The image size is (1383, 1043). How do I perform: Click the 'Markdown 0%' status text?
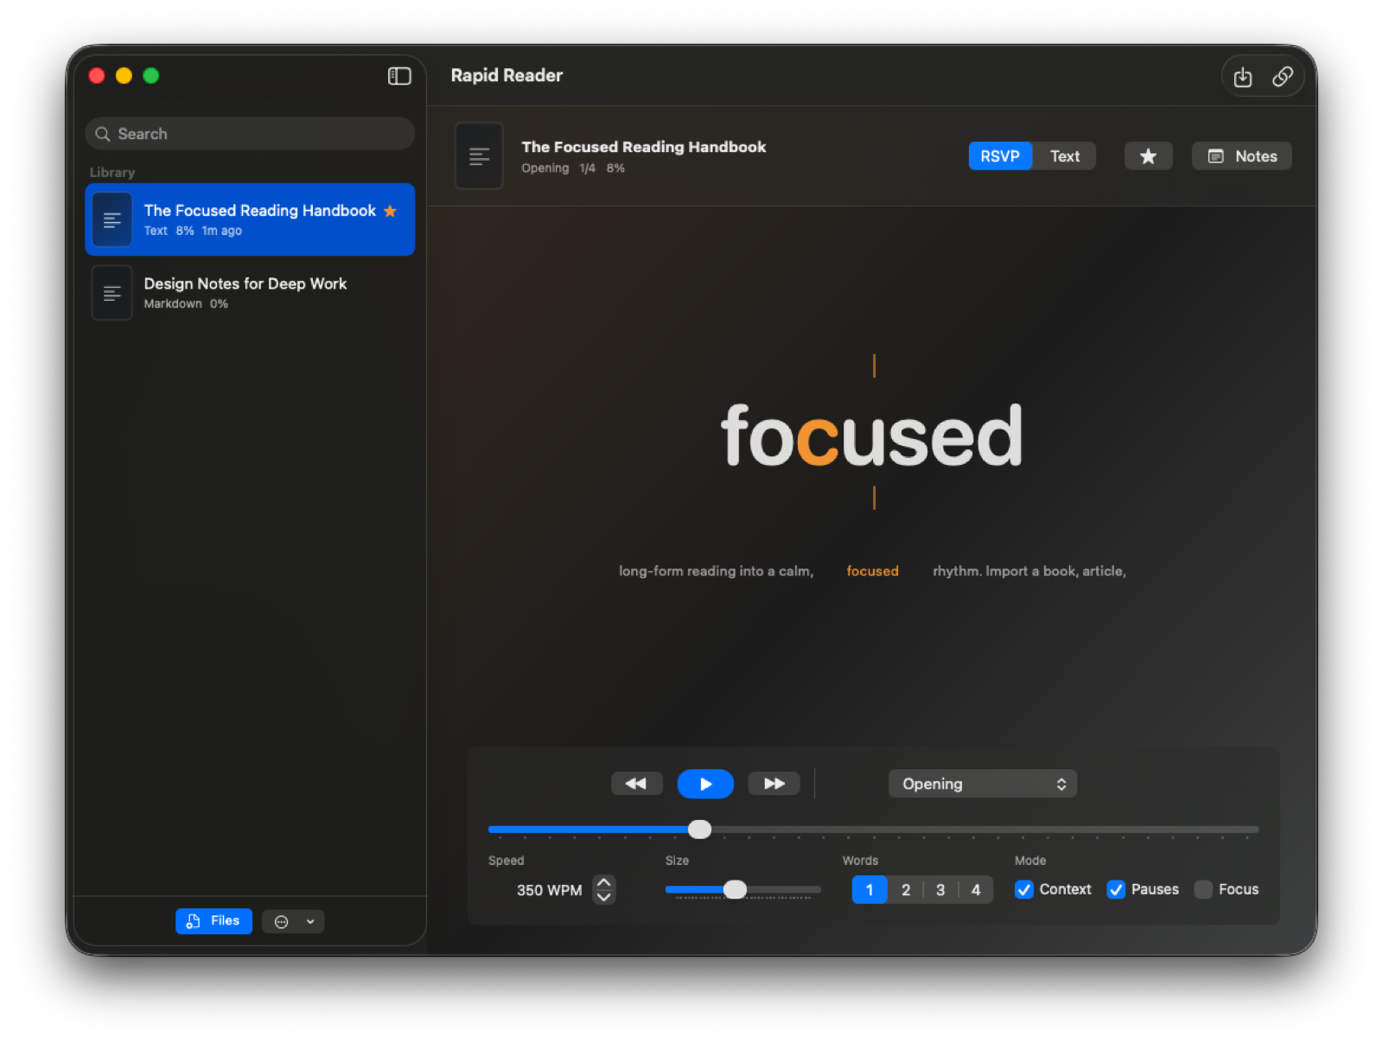(x=186, y=304)
